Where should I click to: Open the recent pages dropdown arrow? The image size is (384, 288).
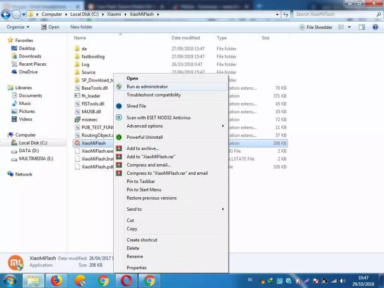tap(24, 14)
